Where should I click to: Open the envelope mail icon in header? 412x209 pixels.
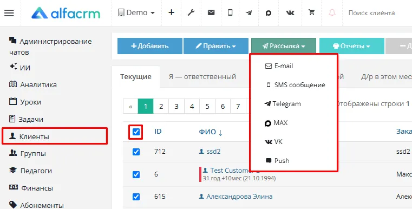211,12
